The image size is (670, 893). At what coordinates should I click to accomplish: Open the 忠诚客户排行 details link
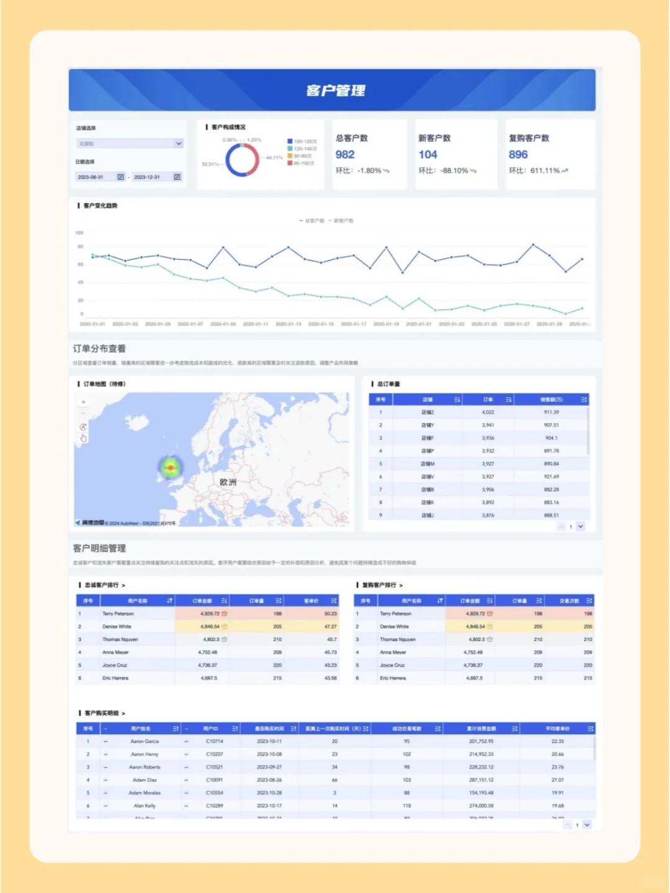123,585
